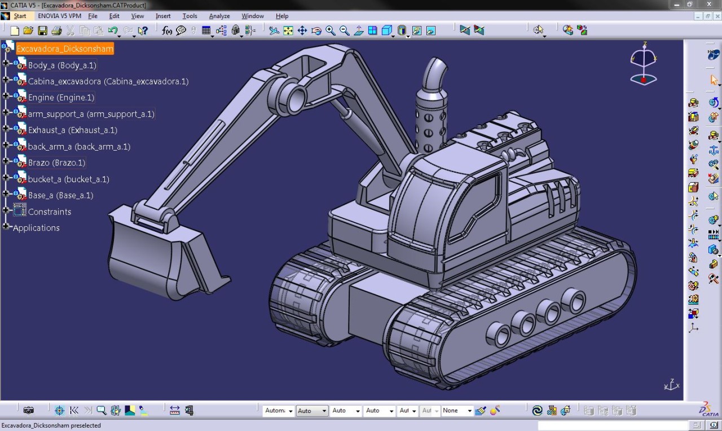The image size is (722, 431).
Task: Click the Copy icon in the toolbar
Action: [x=85, y=30]
